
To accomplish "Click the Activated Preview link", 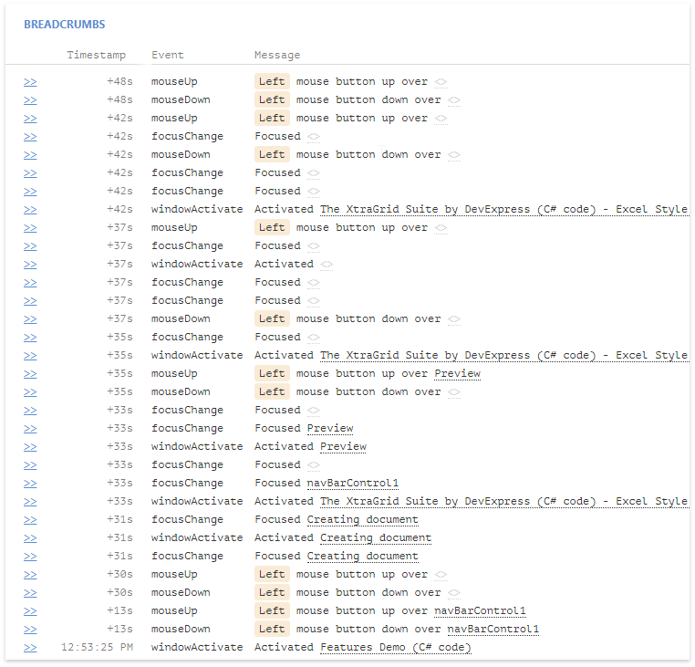I will pos(343,447).
